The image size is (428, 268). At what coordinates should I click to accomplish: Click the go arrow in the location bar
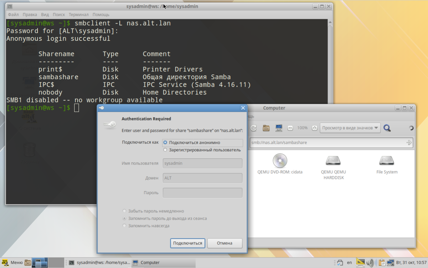(409, 142)
